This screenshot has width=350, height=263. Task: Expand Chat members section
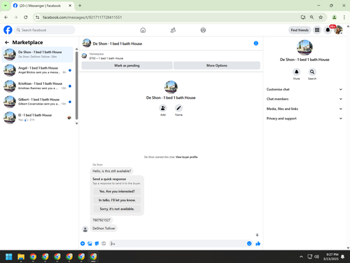tap(304, 99)
